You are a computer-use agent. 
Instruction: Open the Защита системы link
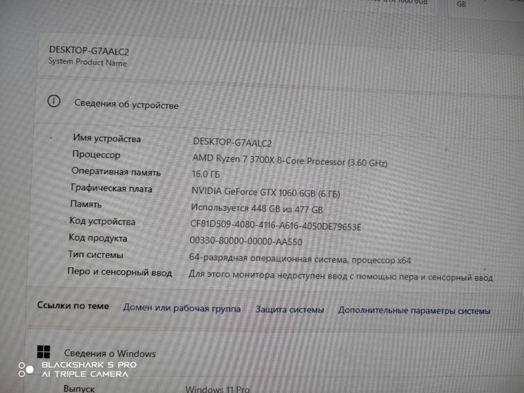(x=290, y=309)
